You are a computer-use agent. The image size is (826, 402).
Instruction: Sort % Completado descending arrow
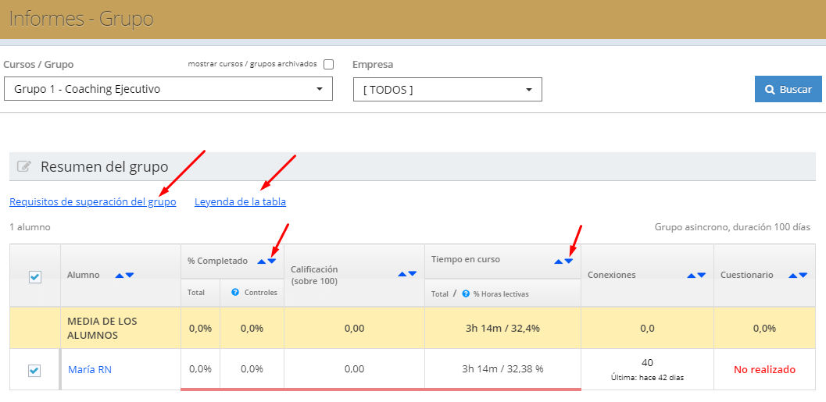click(272, 261)
